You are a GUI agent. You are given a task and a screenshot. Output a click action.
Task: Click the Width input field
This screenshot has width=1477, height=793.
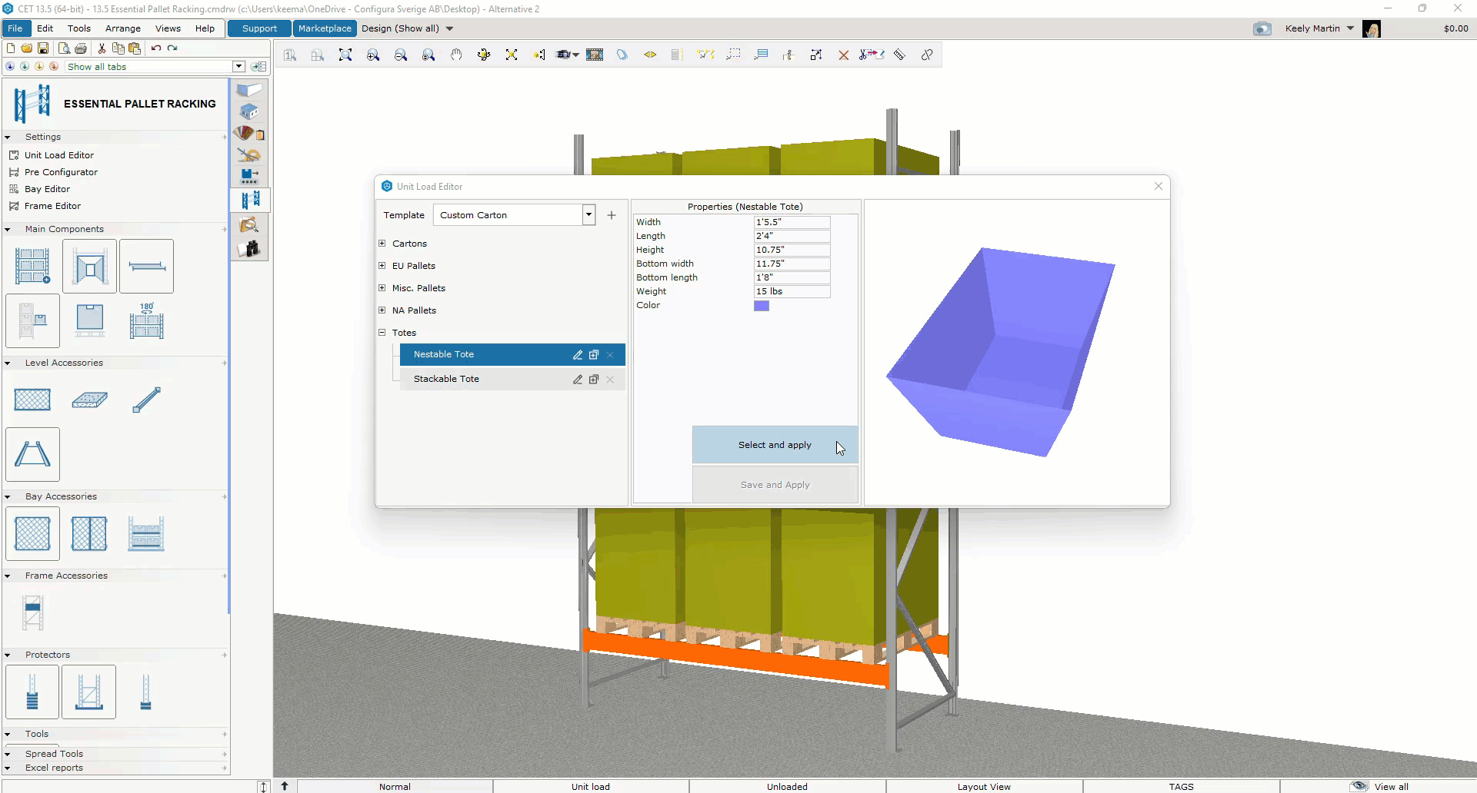pyautogui.click(x=792, y=222)
